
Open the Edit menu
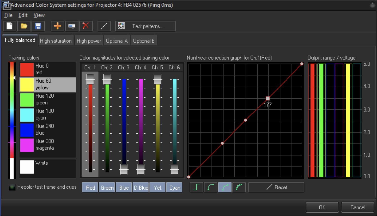[23, 15]
